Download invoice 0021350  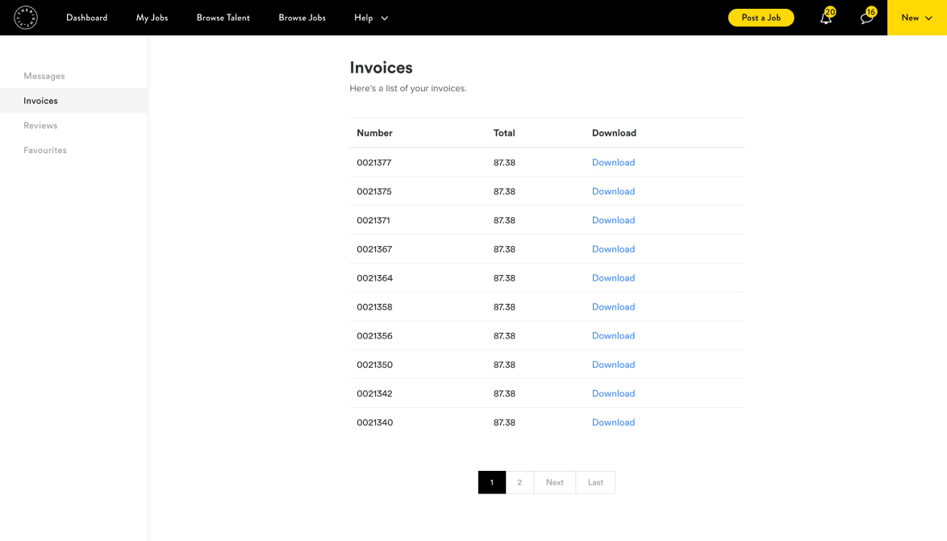pyautogui.click(x=613, y=364)
